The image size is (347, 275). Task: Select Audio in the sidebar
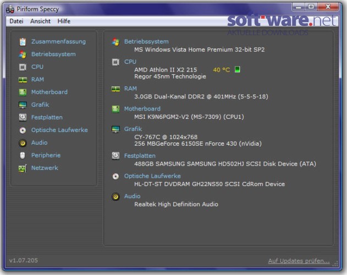[39, 142]
